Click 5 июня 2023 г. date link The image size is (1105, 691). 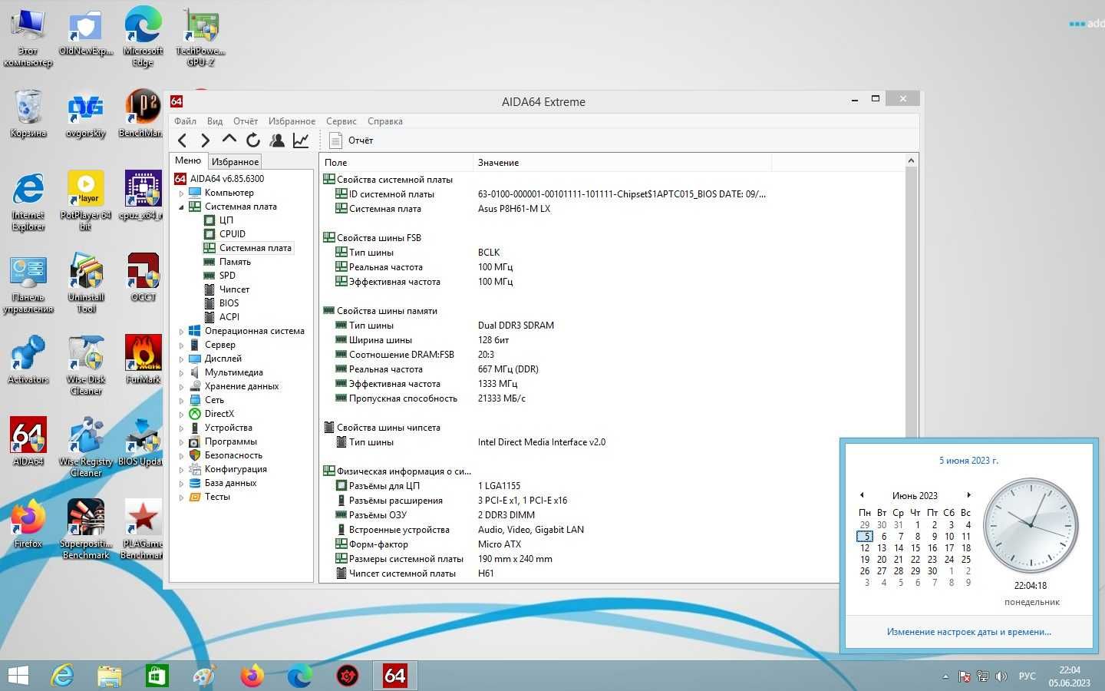click(968, 461)
